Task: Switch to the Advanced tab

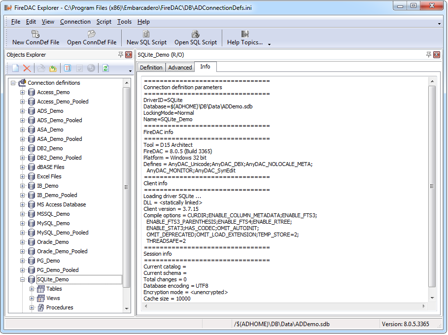Action: point(180,67)
